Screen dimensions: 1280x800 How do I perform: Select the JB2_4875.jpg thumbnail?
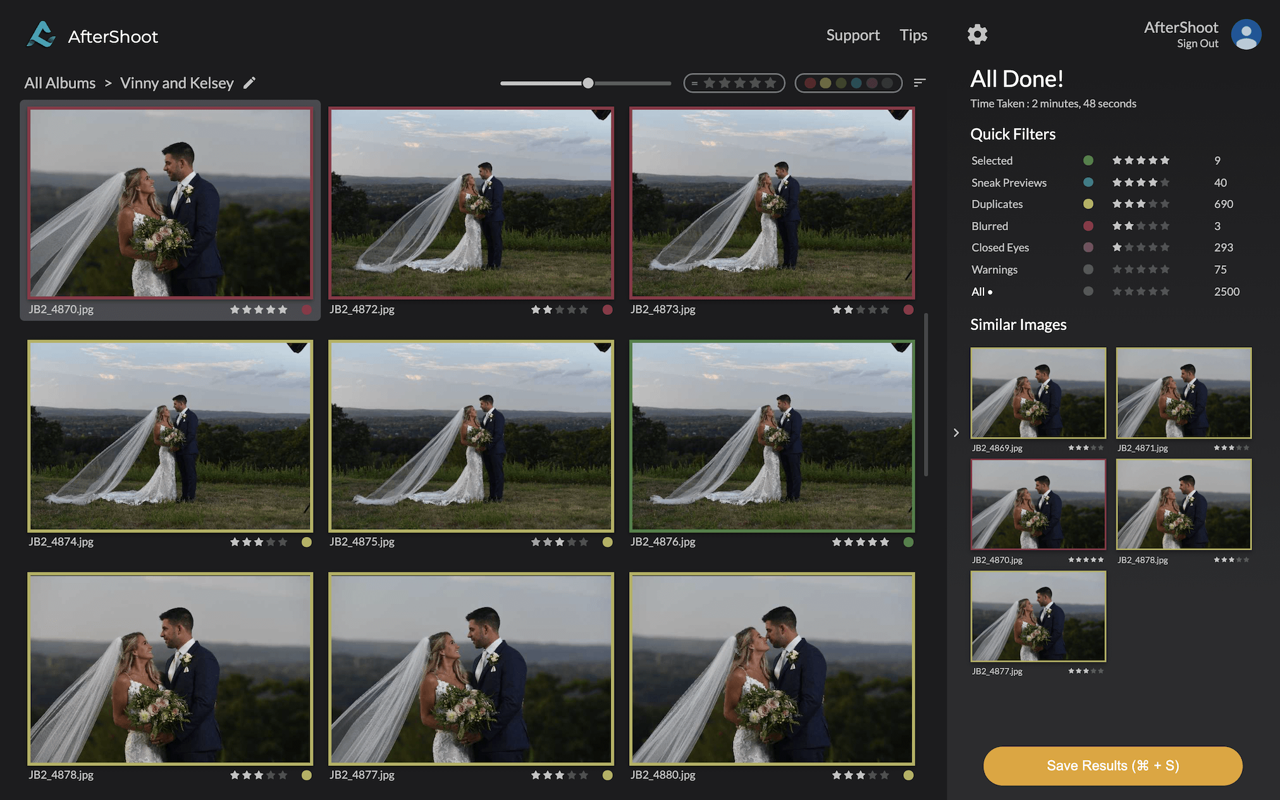click(x=471, y=436)
